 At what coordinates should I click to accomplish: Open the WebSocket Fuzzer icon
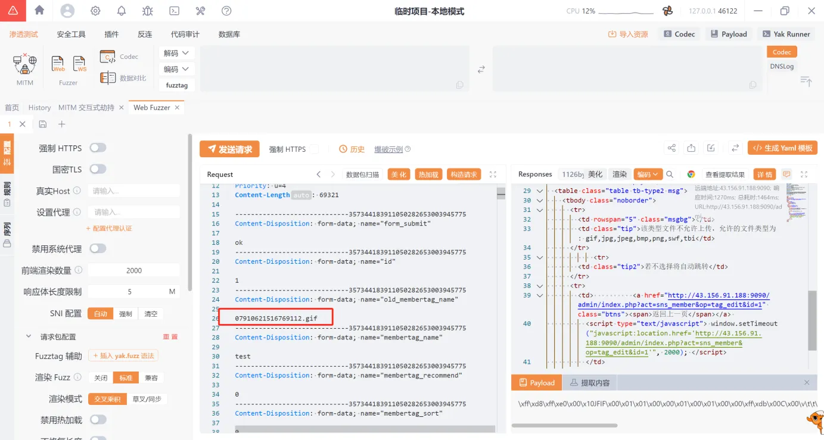[80, 64]
